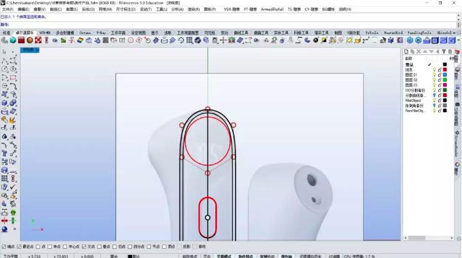Select the Circle tool in left sidebar
This screenshot has width=462, height=258.
(4, 70)
